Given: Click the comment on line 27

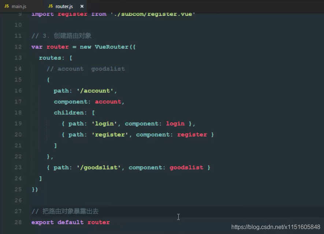Looking at the screenshot, I should pos(65,211).
